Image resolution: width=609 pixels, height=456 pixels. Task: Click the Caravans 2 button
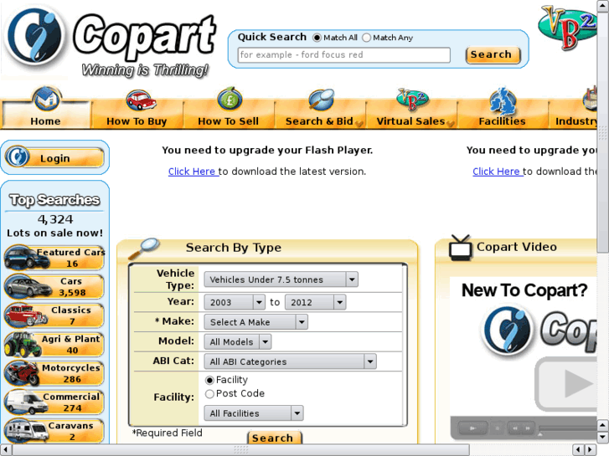(x=54, y=431)
